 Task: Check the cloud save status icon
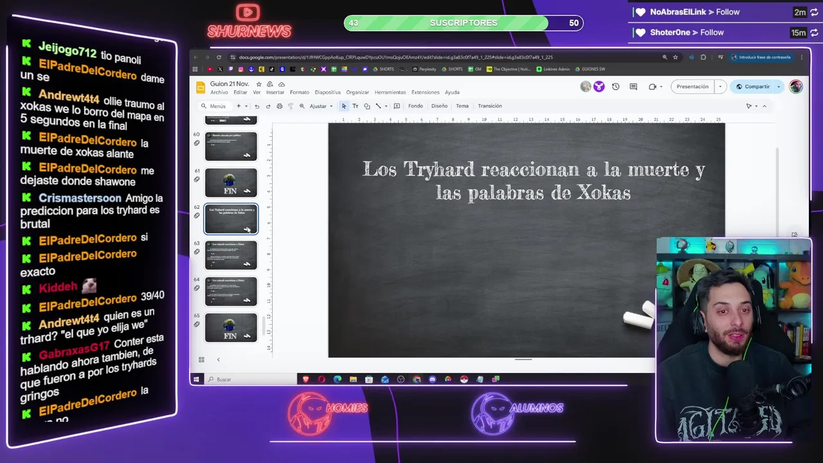coord(281,84)
